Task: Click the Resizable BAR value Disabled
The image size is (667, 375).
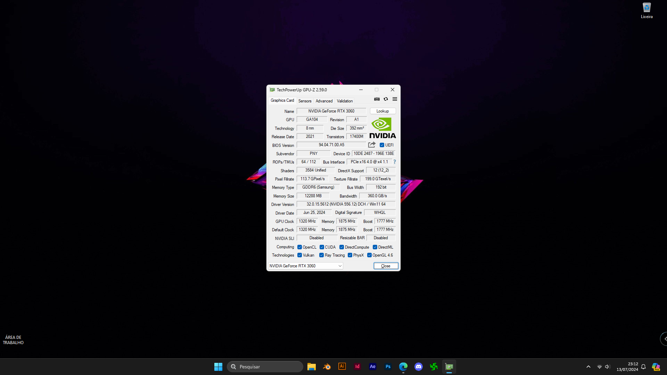Action: [381, 238]
